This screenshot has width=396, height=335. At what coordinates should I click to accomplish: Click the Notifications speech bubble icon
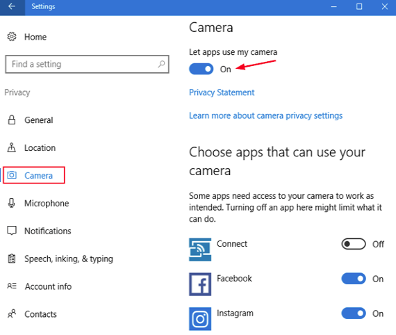12,231
